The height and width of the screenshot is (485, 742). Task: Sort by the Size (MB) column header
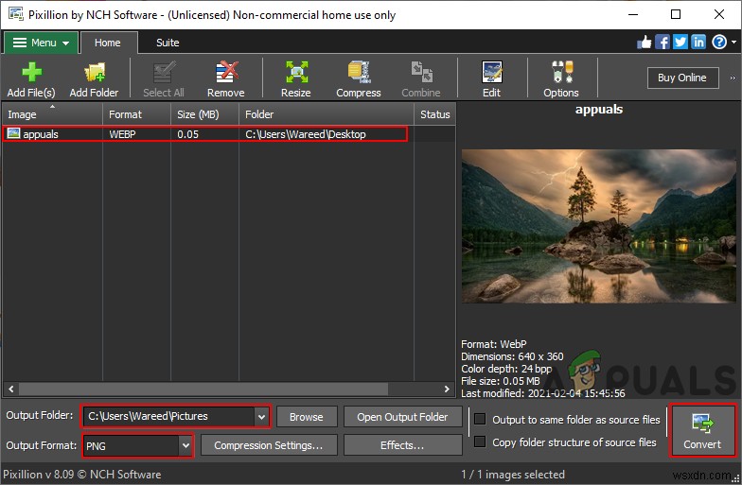[204, 114]
